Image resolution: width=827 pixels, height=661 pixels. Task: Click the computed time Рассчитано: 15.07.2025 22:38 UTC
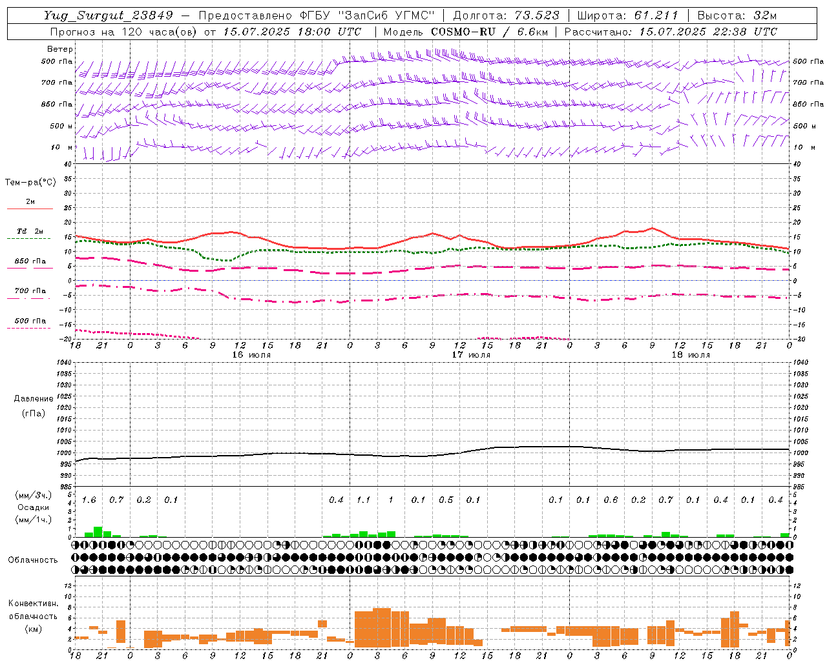[x=671, y=31]
